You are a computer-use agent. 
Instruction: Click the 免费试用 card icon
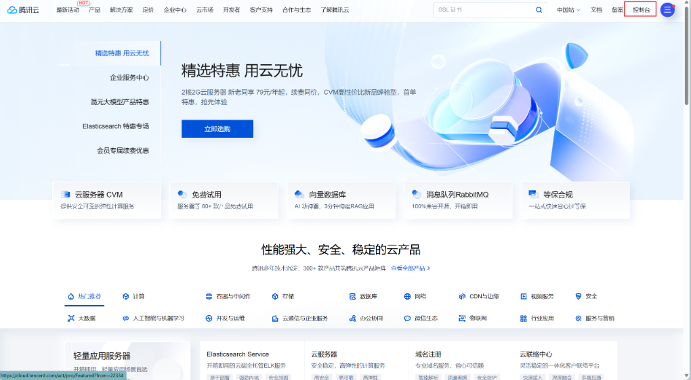[x=182, y=194]
